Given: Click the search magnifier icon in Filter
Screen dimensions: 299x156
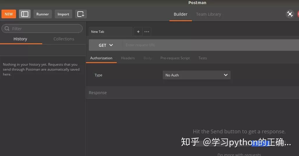Looking at the screenshot, I should 7,28.
